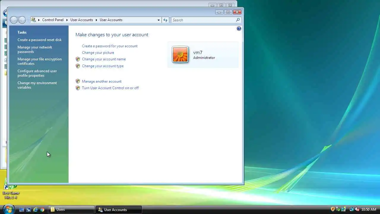Viewport: 380px width, 214px height.
Task: Click the Back navigation arrow button
Action: click(14, 20)
